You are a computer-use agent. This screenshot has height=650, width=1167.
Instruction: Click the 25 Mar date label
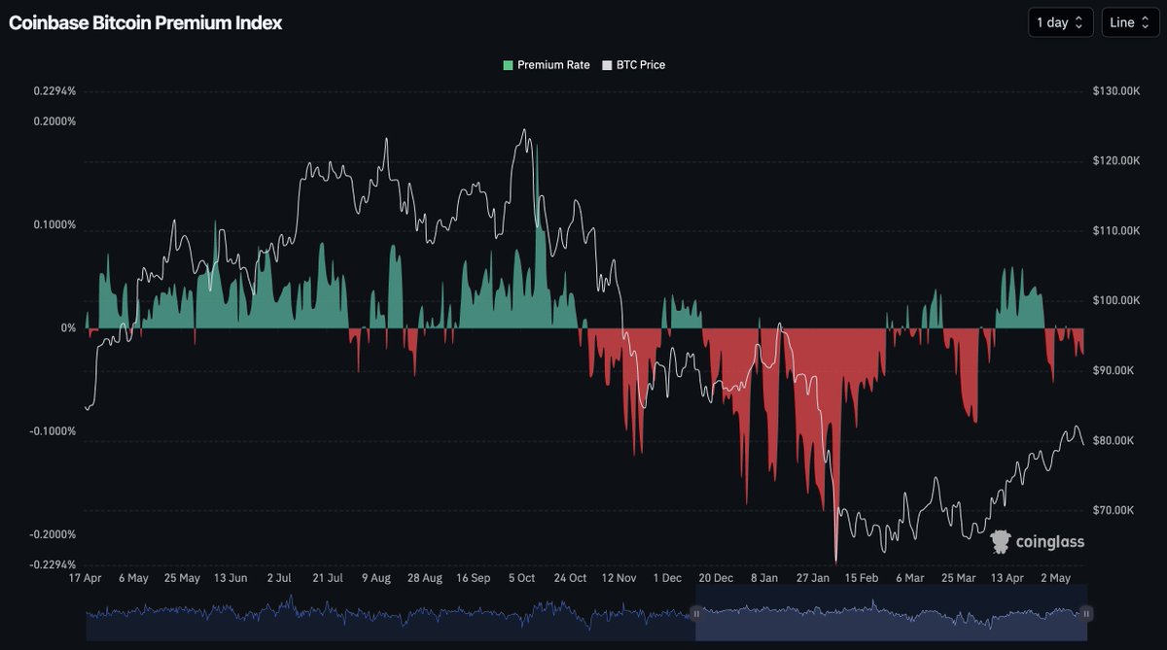[959, 578]
